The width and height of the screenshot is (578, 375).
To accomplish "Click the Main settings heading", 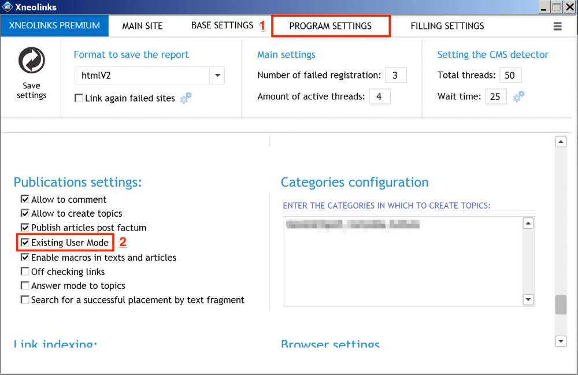I will [287, 54].
